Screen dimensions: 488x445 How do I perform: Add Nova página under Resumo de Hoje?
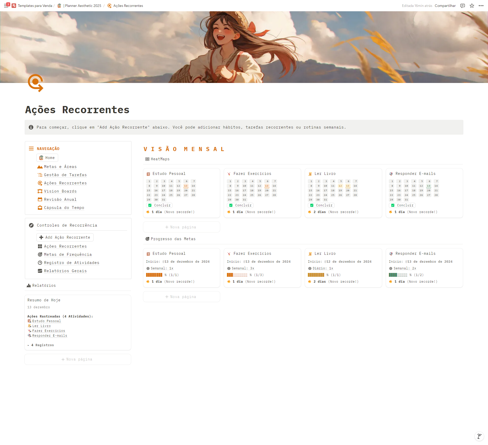pos(78,359)
